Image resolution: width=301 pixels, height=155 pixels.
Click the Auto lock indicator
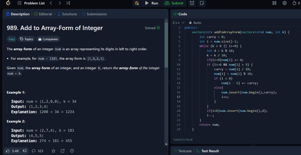pos(195,23)
